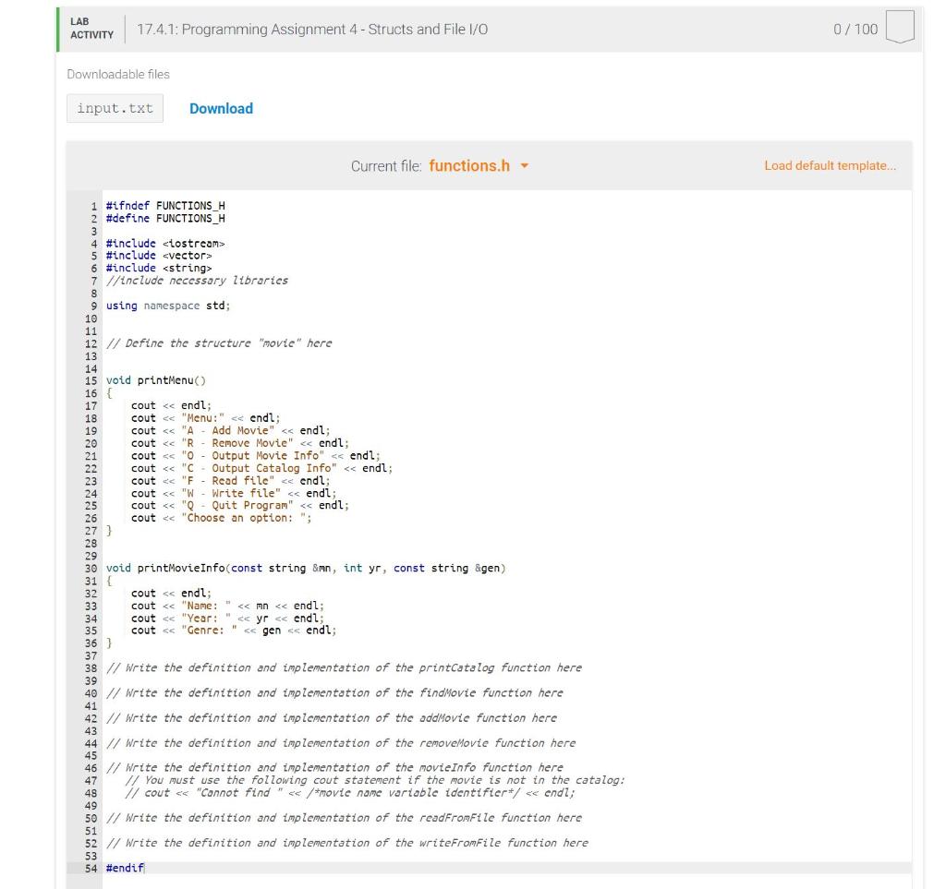Image resolution: width=946 pixels, height=889 pixels.
Task: Click the Define the structure movie comment
Action: pos(219,342)
